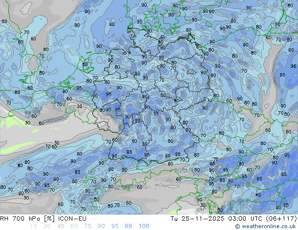The height and width of the screenshot is (230, 298).
Task: Click the 'RH 700 hPa [%] ICON-EU' title text
Action: (43, 219)
